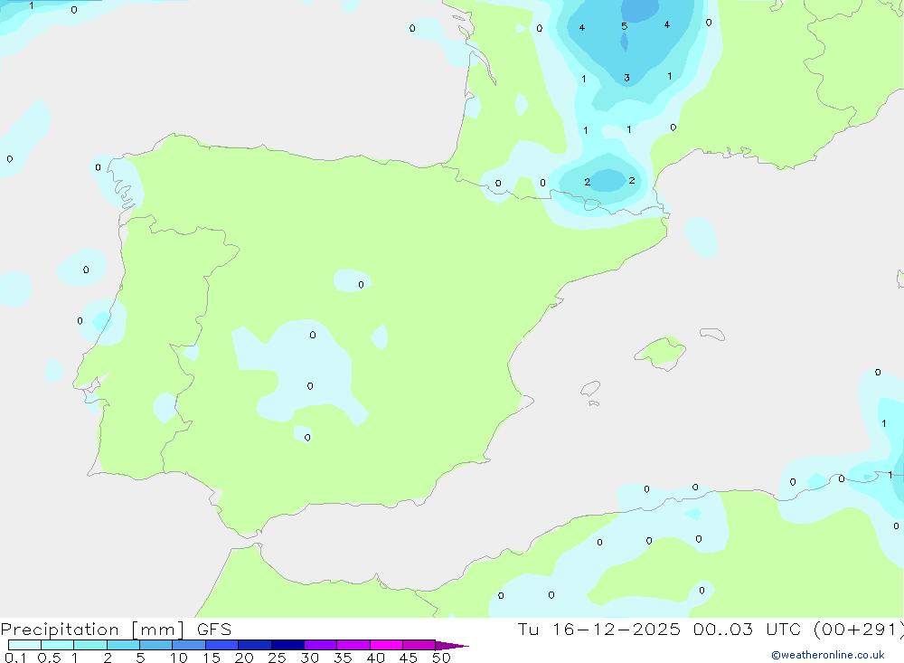904x663 pixels.
Task: Click the "15" legend scale label
Action: pos(212,658)
